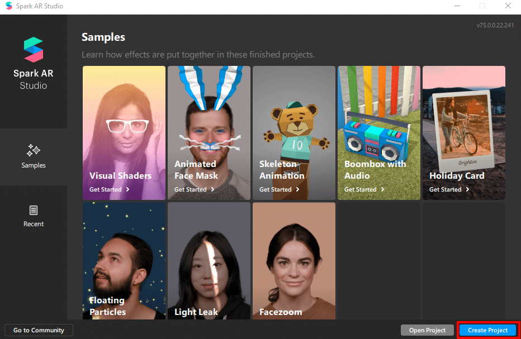Click the Floating Particles title text
Screen dimensions: 521x339
pos(107,306)
